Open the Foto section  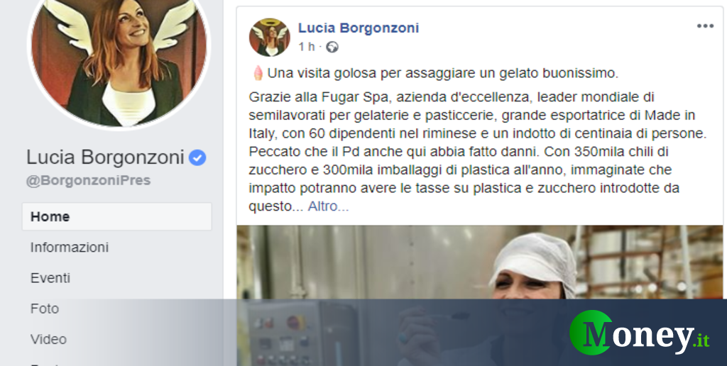coord(45,309)
